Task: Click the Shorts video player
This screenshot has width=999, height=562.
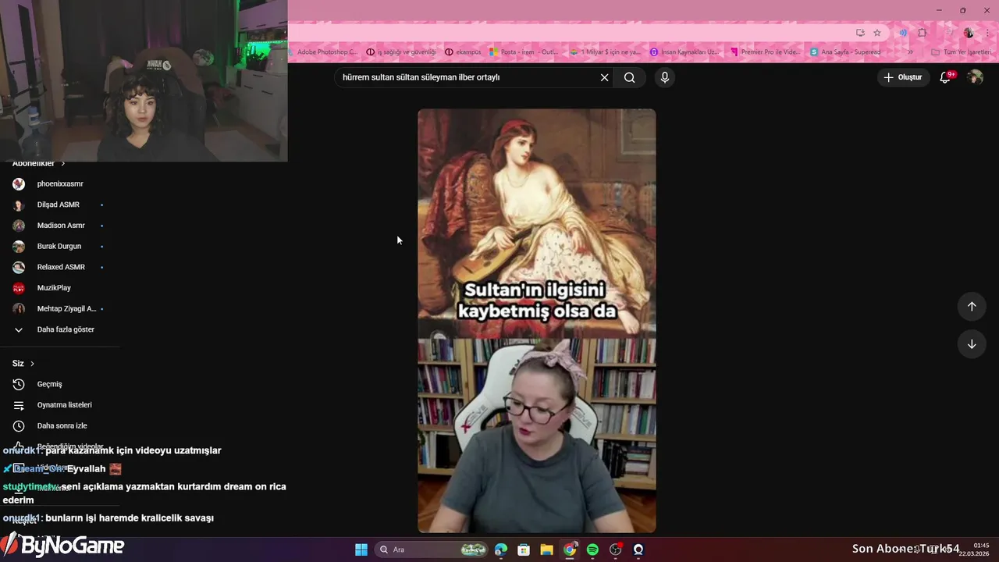Action: [x=537, y=321]
